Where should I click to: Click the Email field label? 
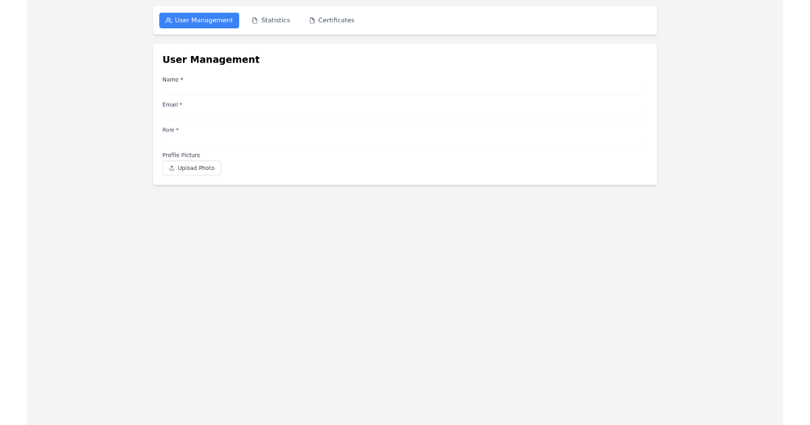click(169, 105)
